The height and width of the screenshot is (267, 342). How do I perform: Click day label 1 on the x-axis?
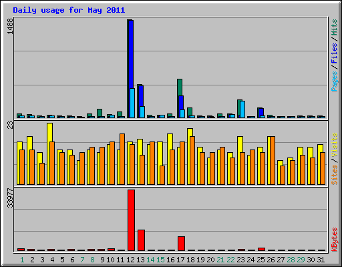tap(22, 260)
